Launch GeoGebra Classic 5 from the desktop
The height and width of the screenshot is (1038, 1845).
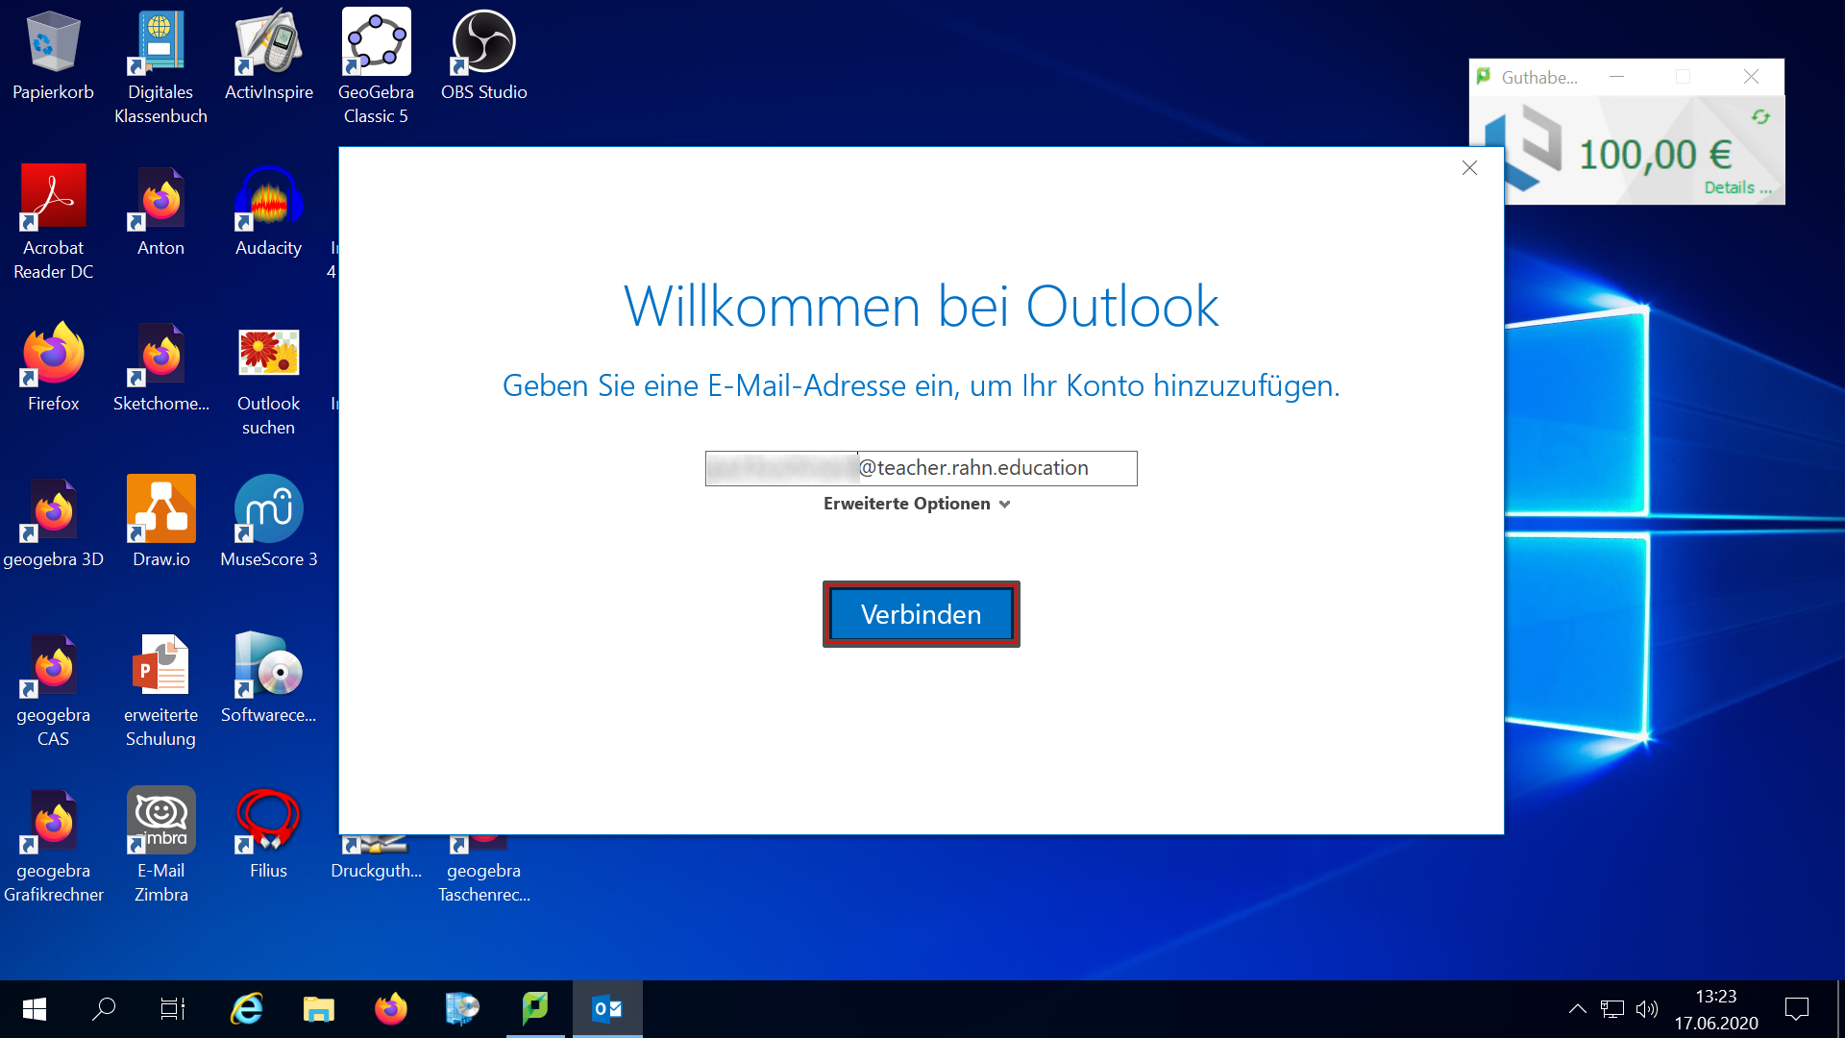(376, 43)
